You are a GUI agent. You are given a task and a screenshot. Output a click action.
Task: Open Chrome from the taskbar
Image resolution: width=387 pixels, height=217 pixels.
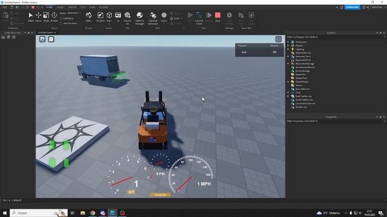click(x=93, y=213)
